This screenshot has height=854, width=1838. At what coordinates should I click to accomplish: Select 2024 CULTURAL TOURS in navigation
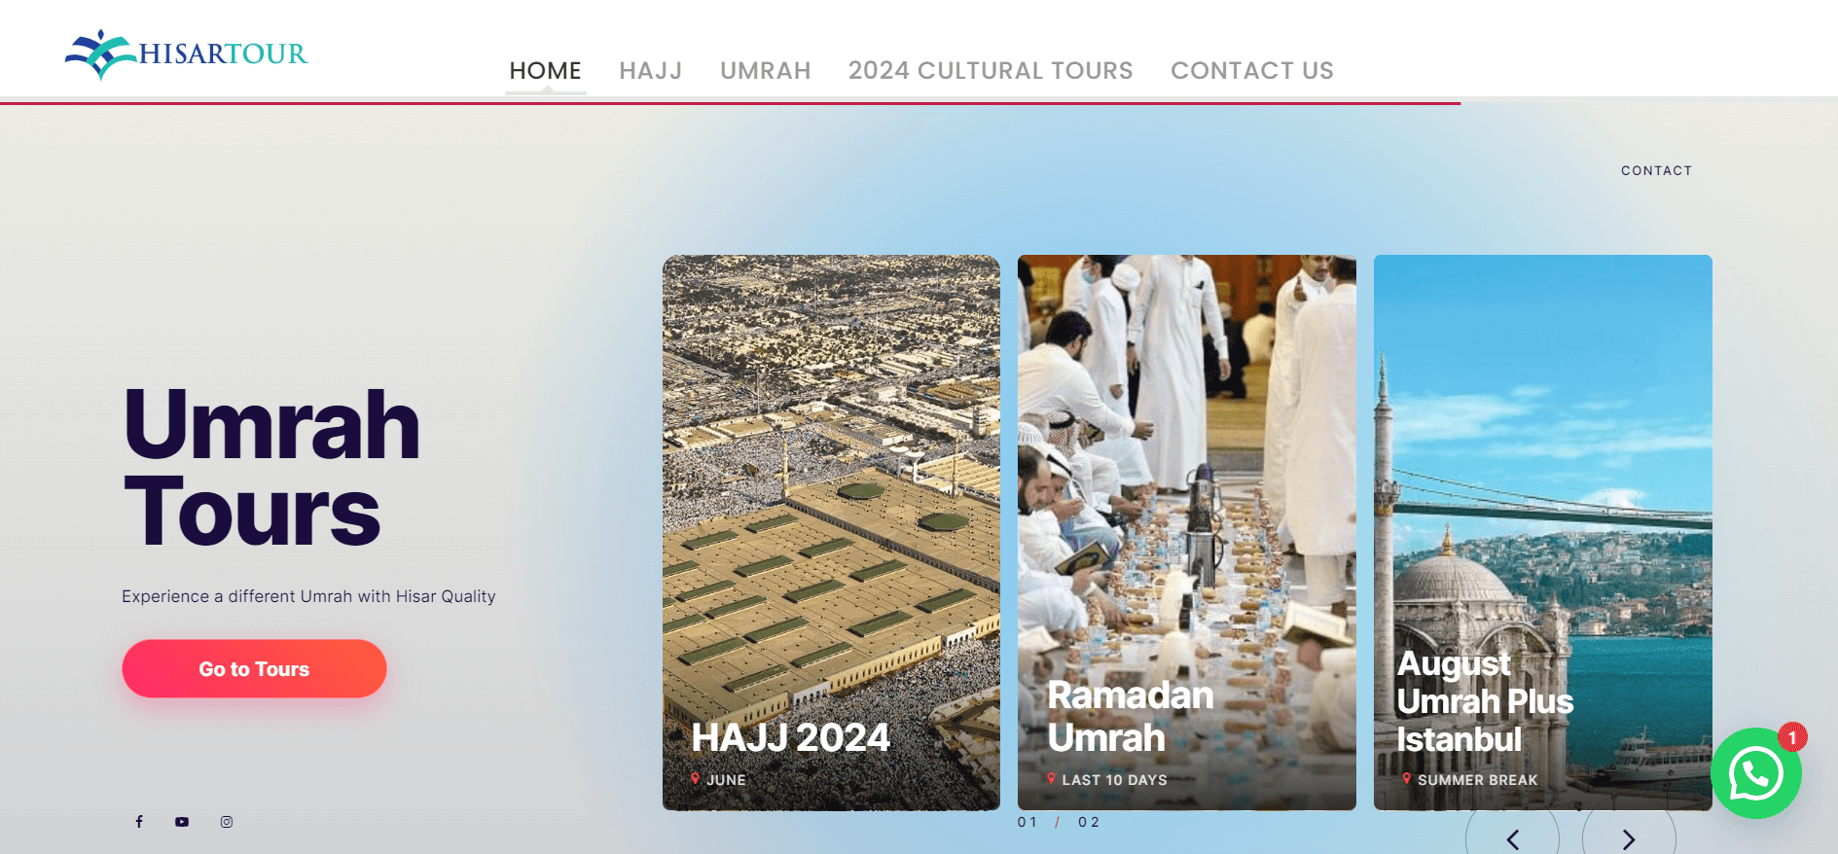991,71
